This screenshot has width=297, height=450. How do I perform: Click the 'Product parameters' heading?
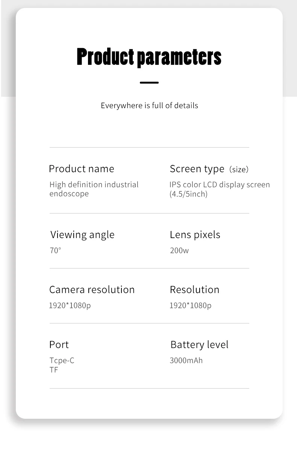[149, 57]
